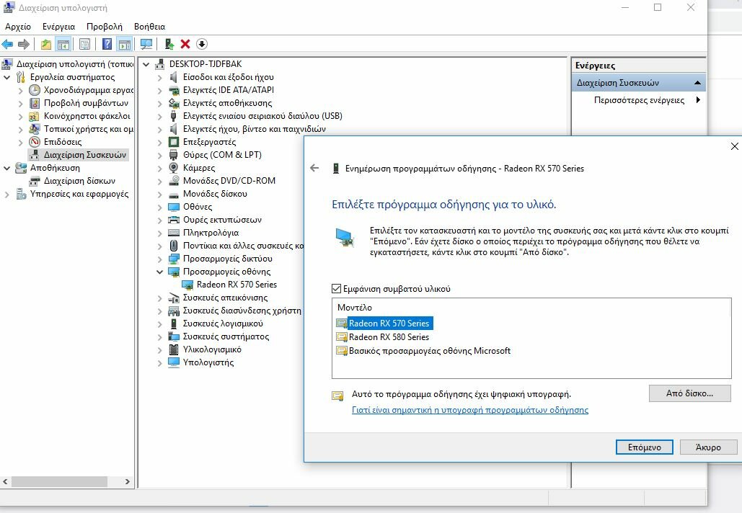Click the Υλικολογισμικό firmware chip icon
Screen dimensions: 742x513
click(x=174, y=349)
